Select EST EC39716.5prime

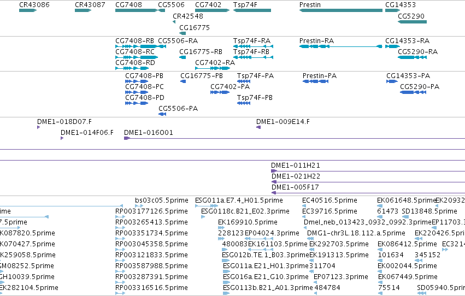click(304, 217)
